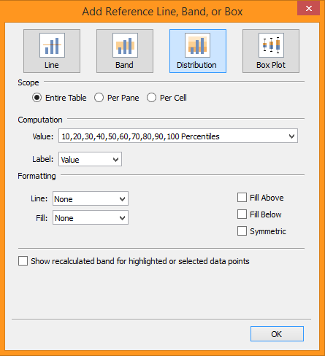Enable the Fill Above checkbox

242,198
